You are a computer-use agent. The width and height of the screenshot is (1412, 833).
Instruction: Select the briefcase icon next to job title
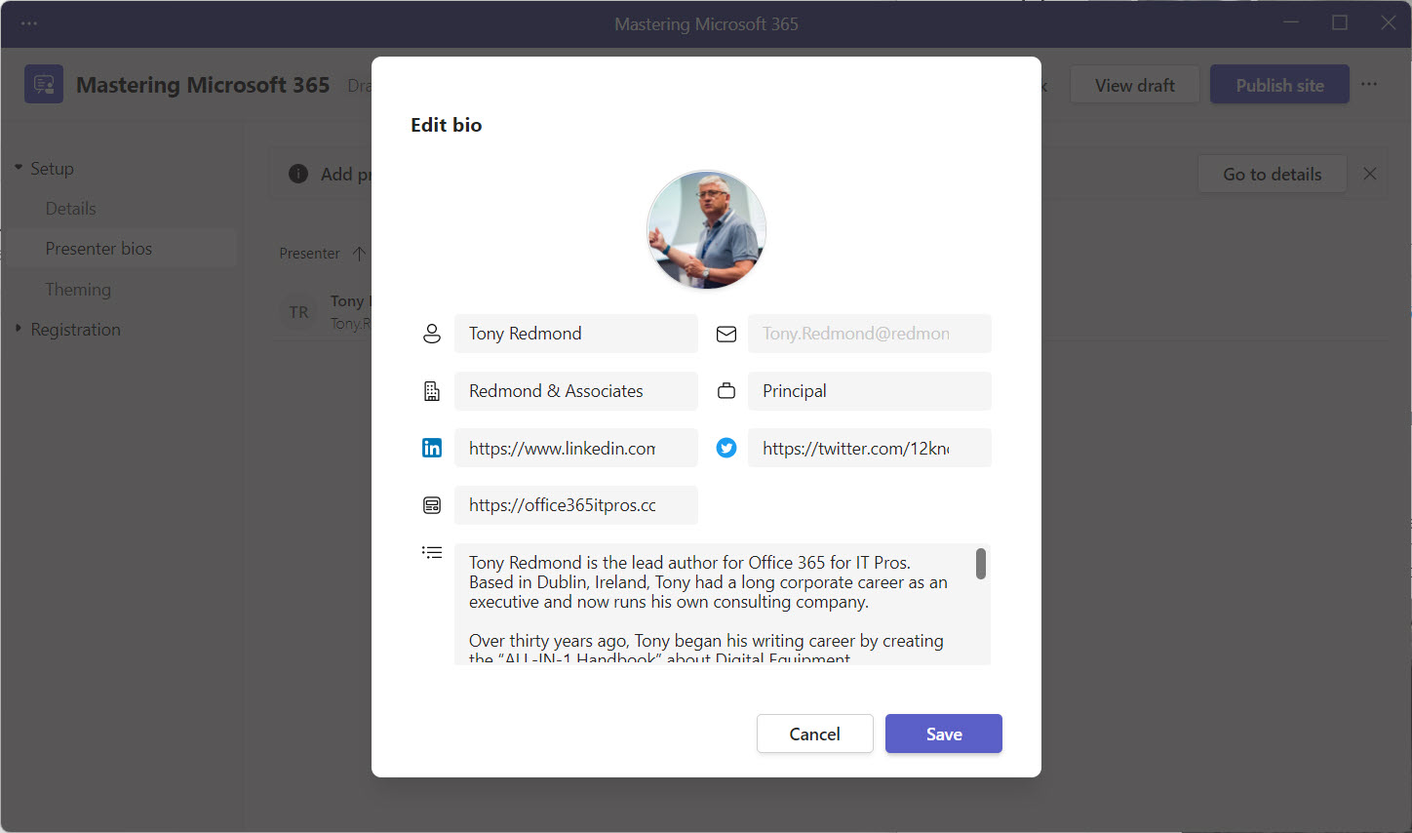[726, 390]
